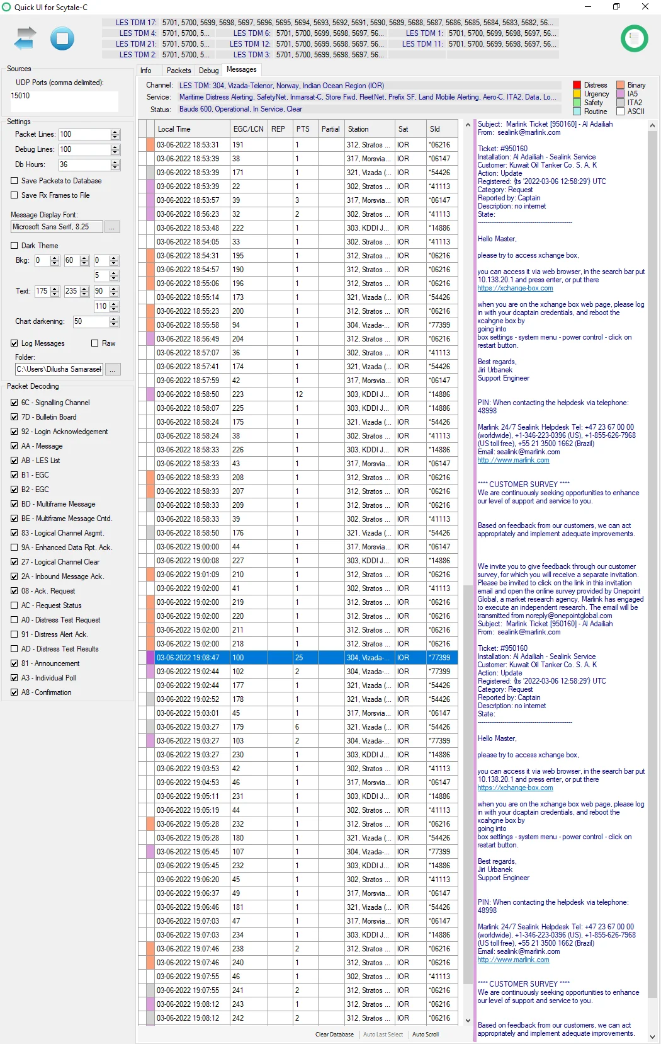Screen dimensions: 661x1044
Task: Click the red Distress color swatch
Action: click(x=577, y=85)
